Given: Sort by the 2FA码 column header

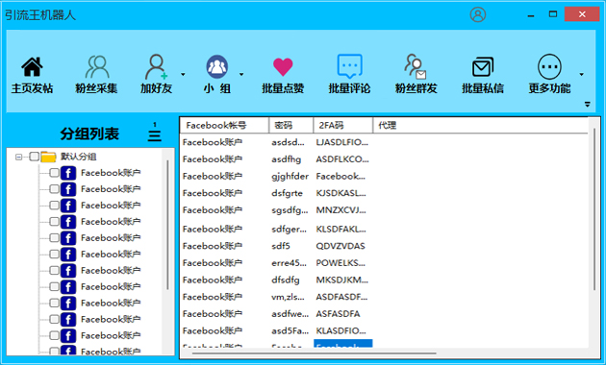Looking at the screenshot, I should click(342, 125).
